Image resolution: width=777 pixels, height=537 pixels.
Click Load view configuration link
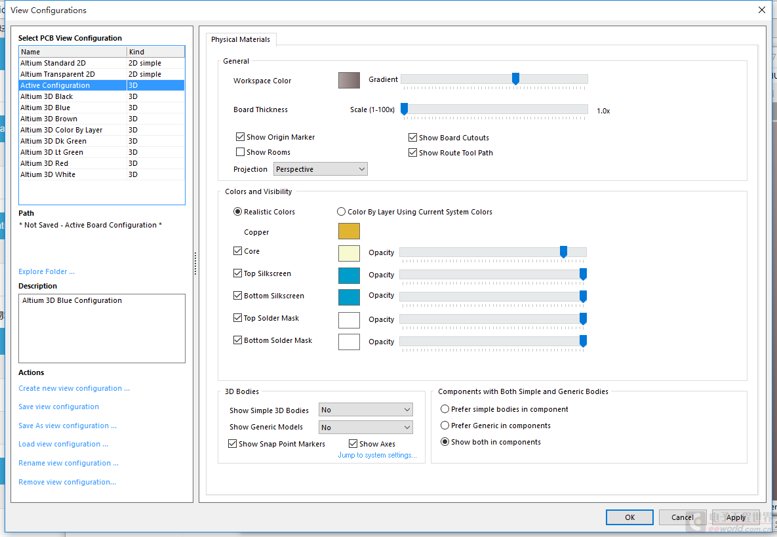64,444
